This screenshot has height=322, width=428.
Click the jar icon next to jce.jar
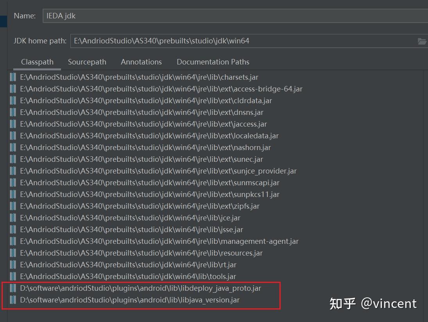click(x=12, y=218)
